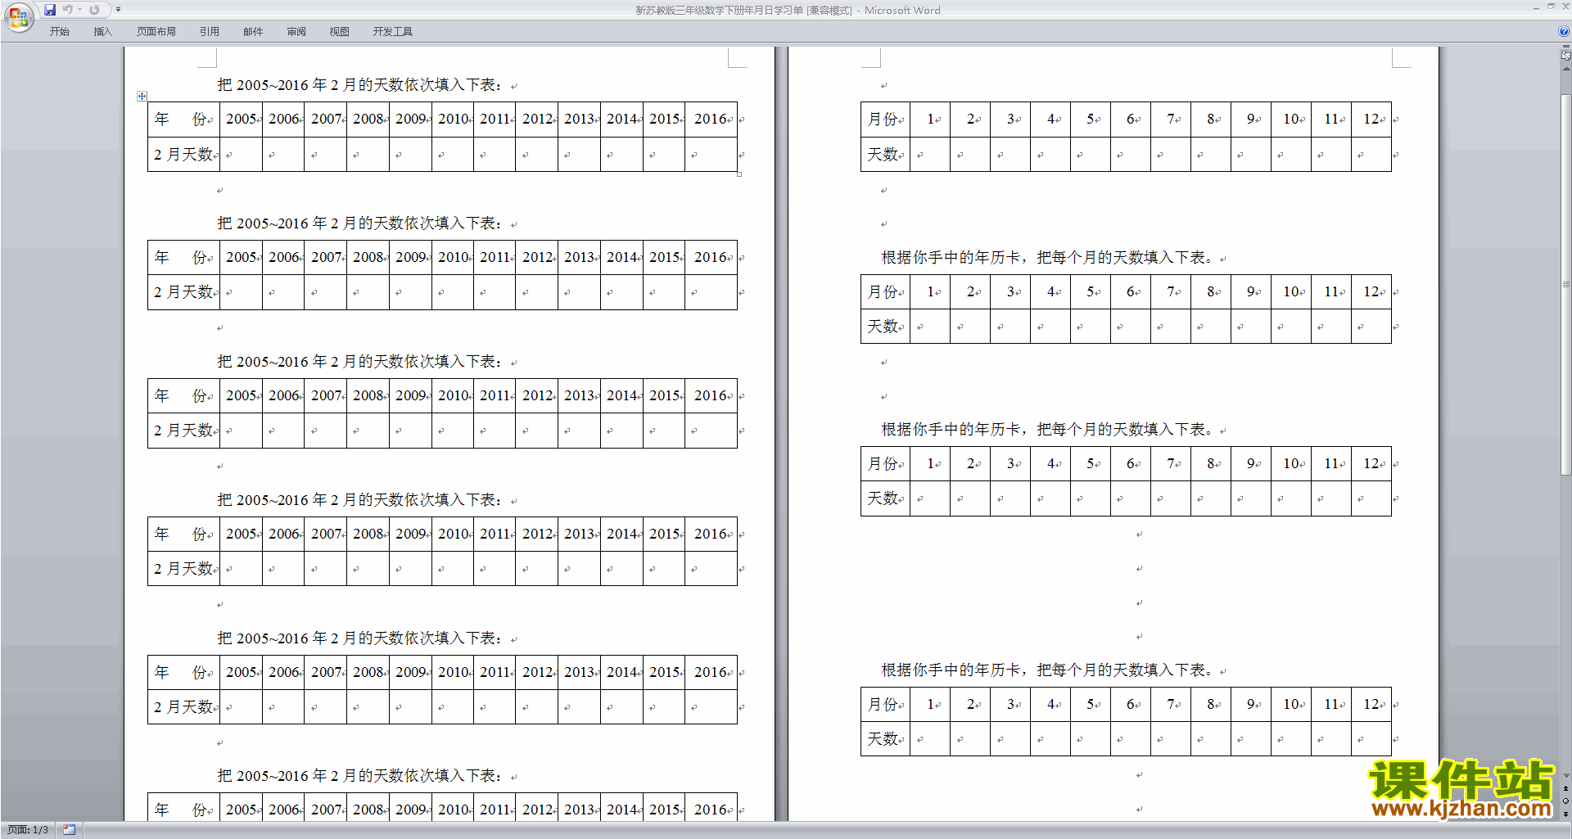Click page 1/3 indicator in status bar
1572x839 pixels.
pos(28,829)
